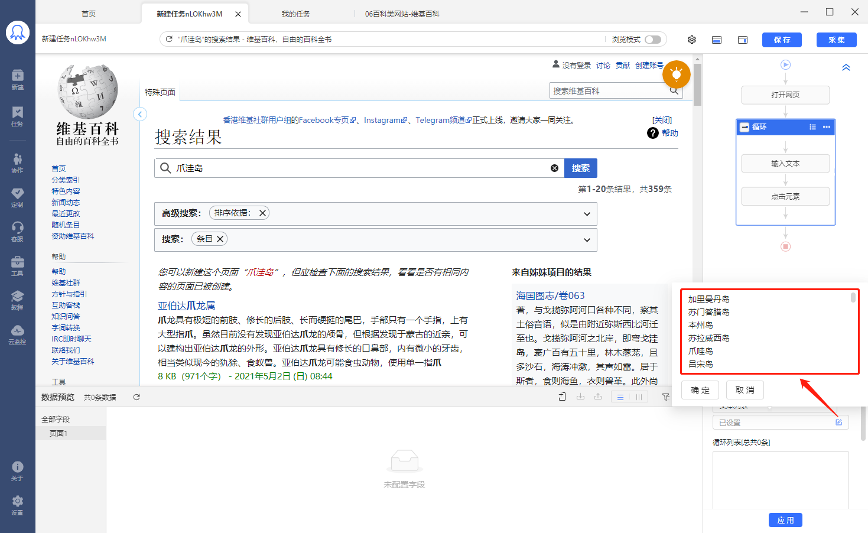The height and width of the screenshot is (533, 868).
Task: Collapse the 循环 node with minus icon
Action: coord(745,127)
